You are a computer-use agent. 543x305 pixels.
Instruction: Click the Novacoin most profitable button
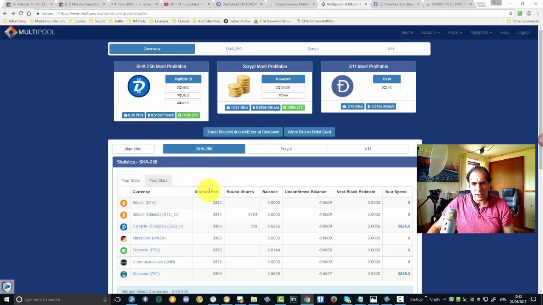pos(283,79)
